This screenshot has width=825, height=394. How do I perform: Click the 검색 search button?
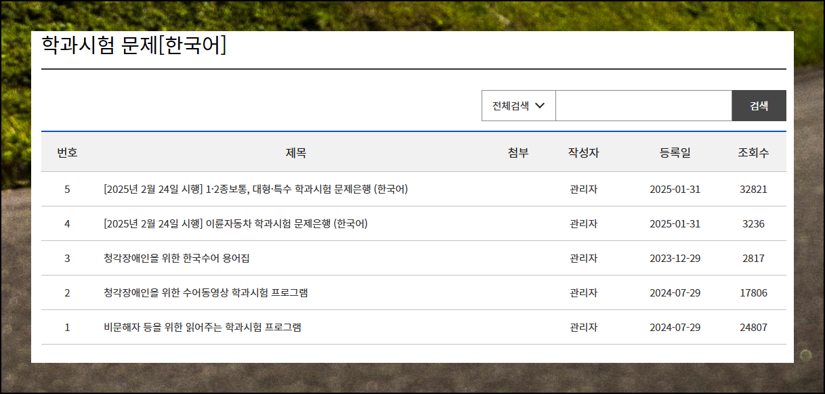tap(759, 106)
